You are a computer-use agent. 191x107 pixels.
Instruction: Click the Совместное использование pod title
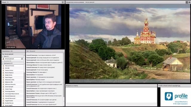pos(75,2)
